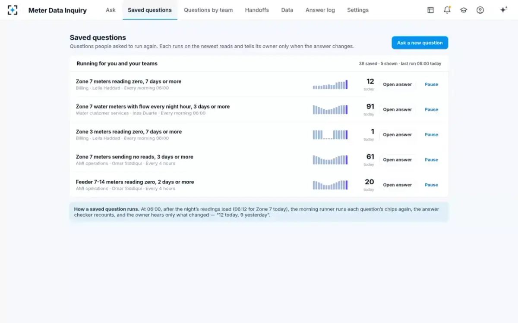Click the "How a saved question runs." info note
This screenshot has height=323, width=518.
click(259, 212)
